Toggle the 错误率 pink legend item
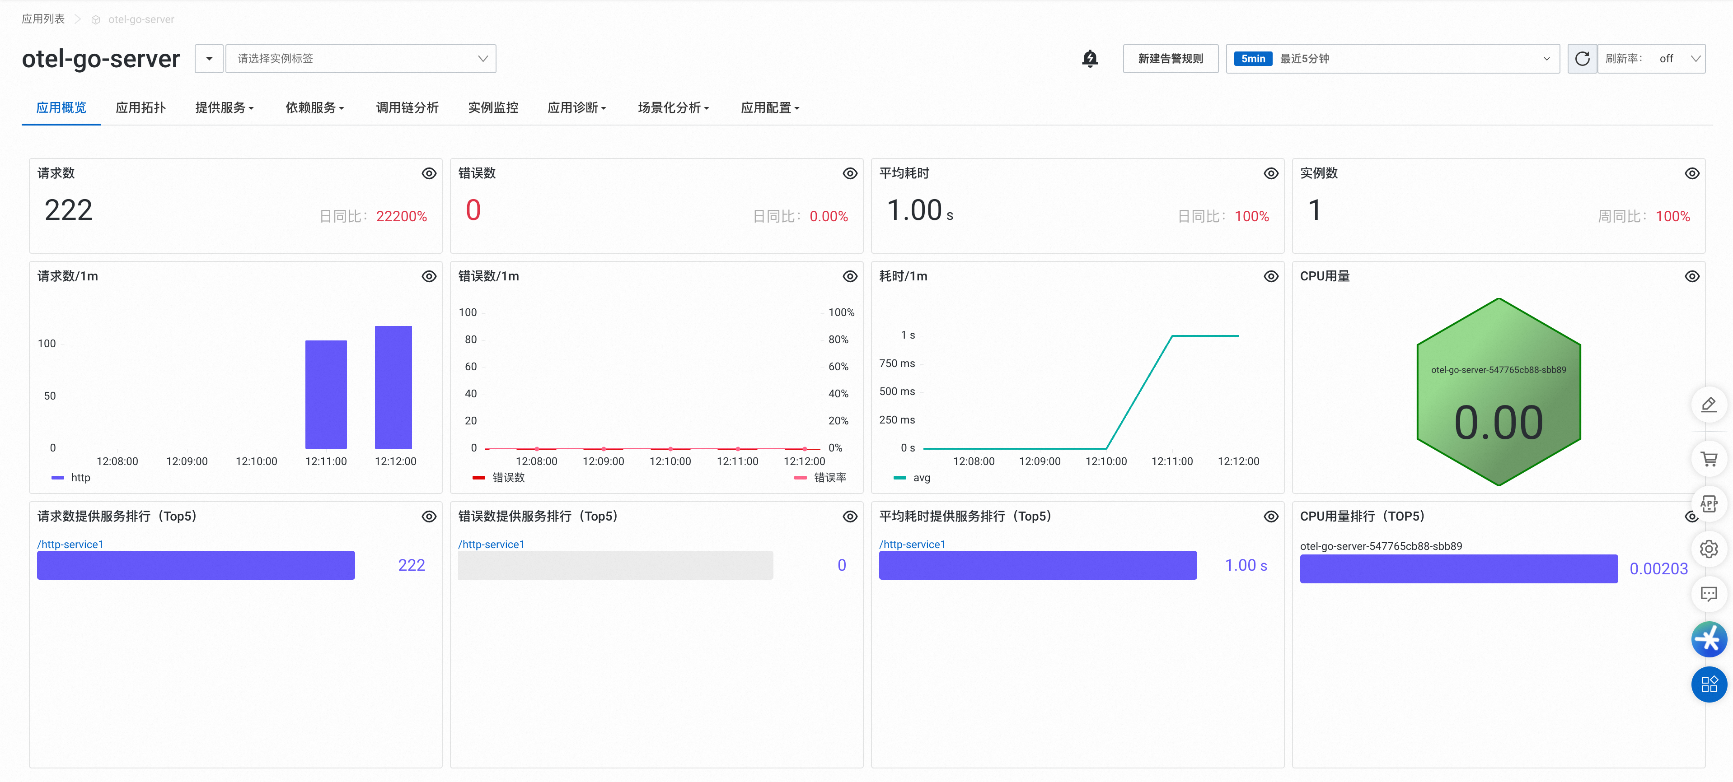Viewport: 1733px width, 782px height. [820, 477]
